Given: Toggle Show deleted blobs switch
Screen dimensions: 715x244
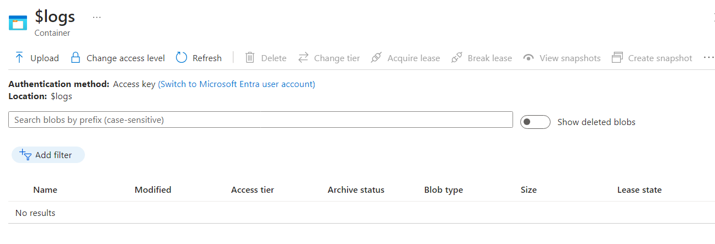Looking at the screenshot, I should 535,122.
